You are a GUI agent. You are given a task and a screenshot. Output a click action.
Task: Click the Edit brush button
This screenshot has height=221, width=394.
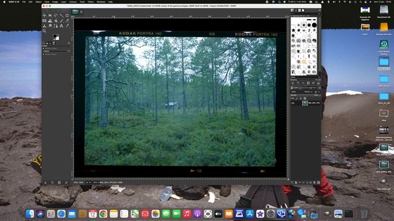293,83
